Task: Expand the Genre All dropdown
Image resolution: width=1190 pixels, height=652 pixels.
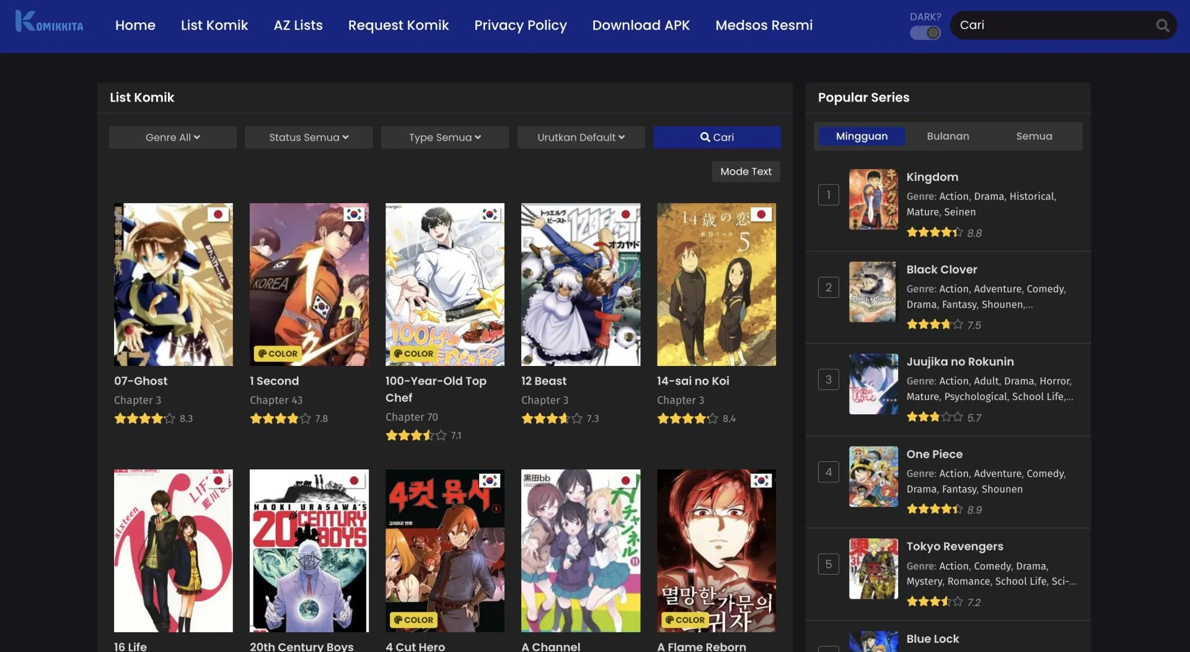Action: pyautogui.click(x=172, y=137)
